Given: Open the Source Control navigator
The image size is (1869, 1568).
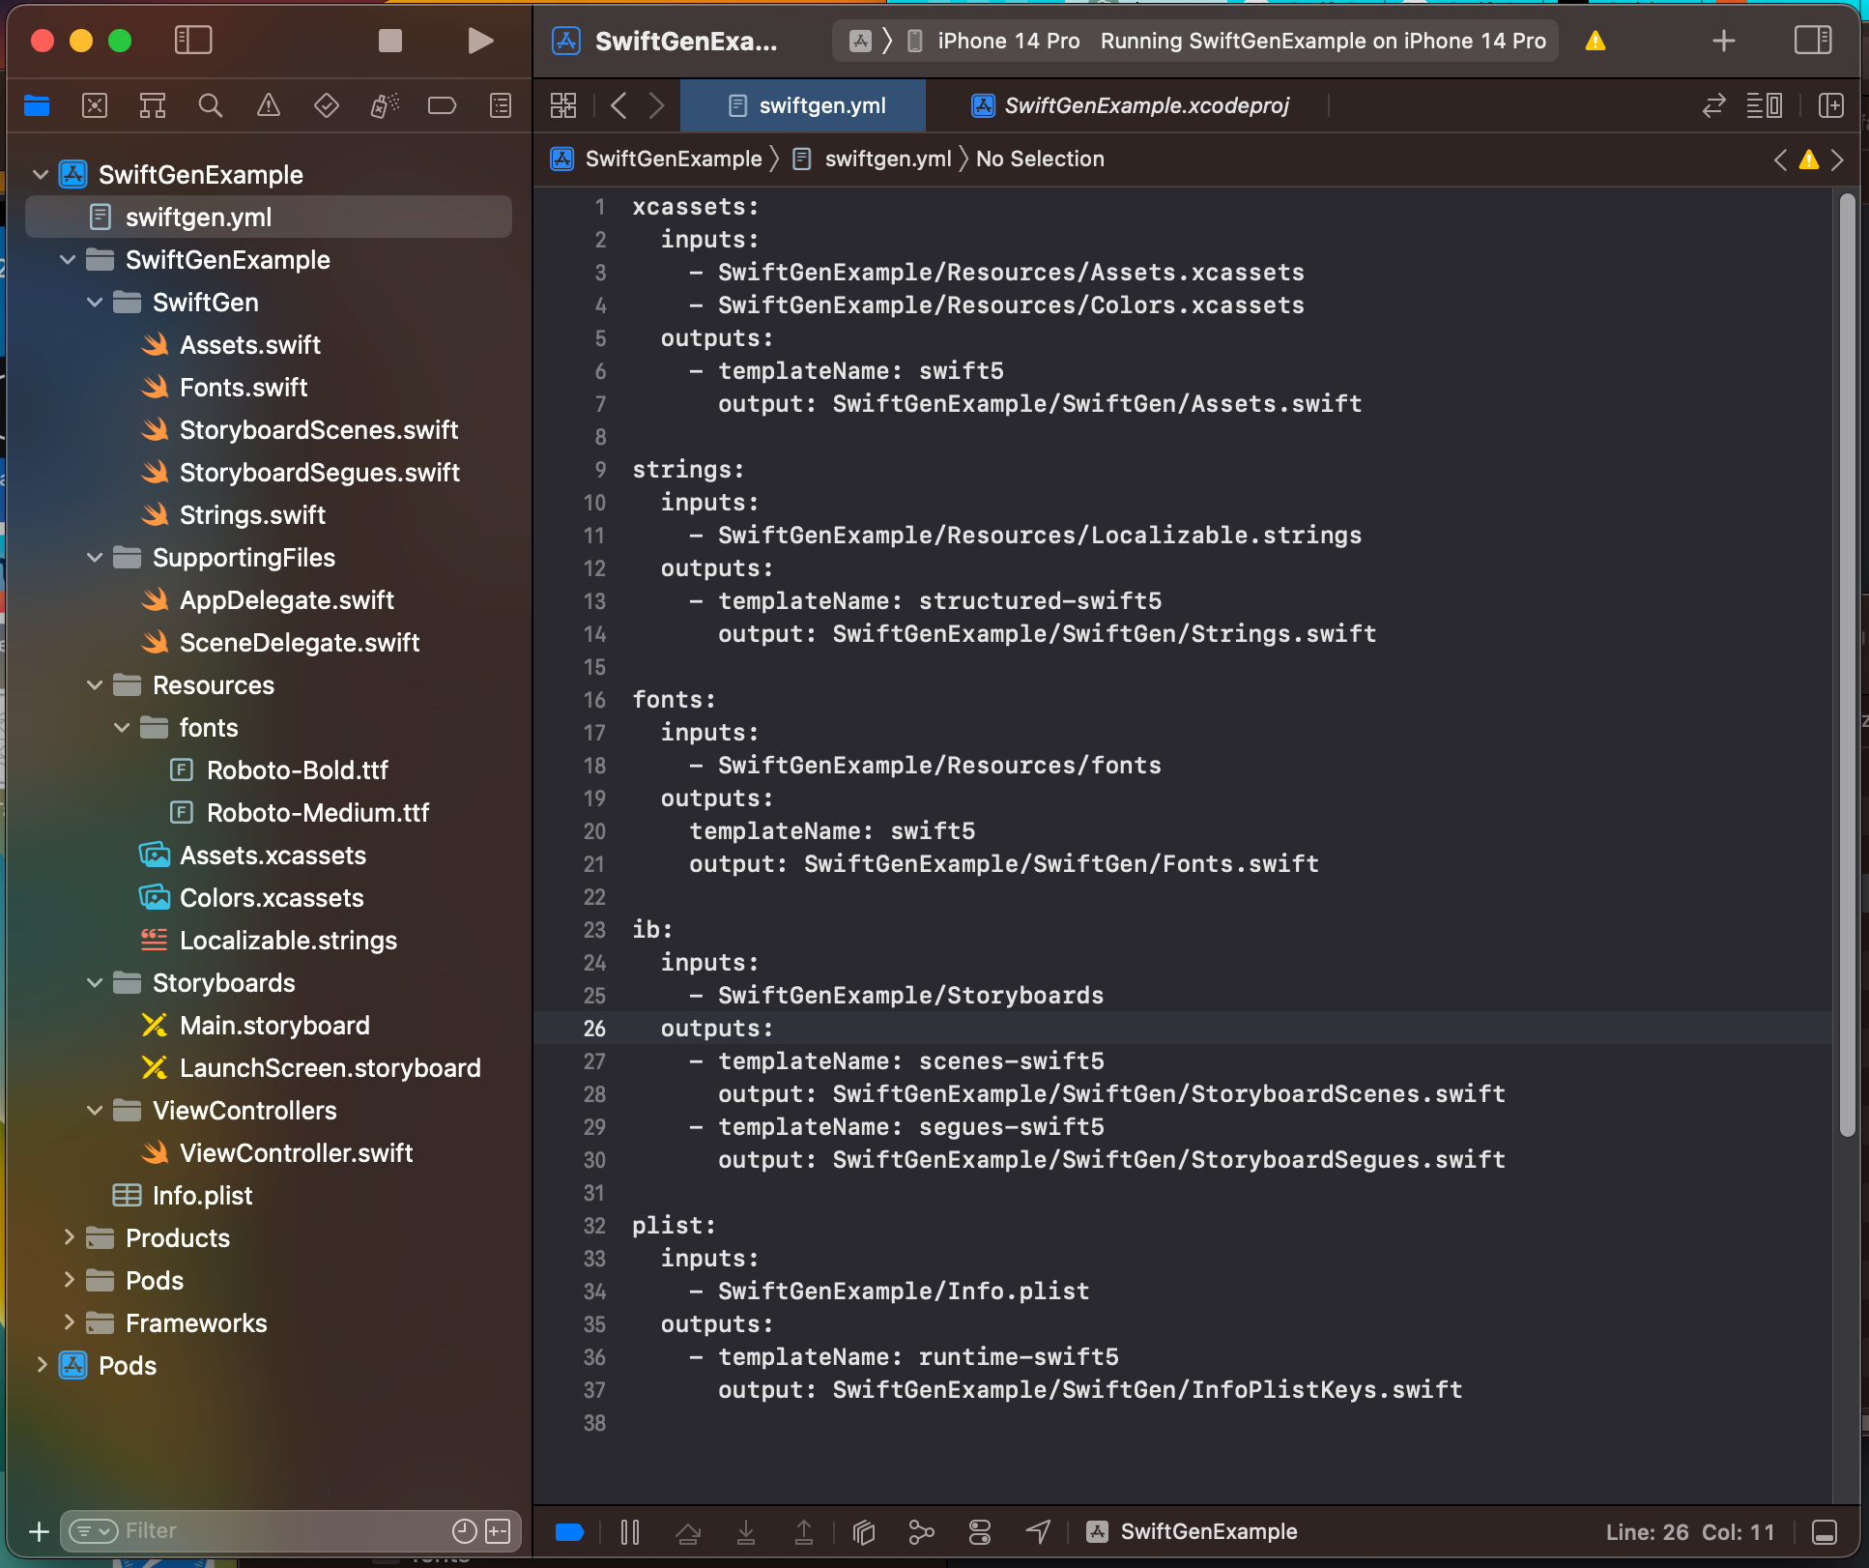Looking at the screenshot, I should coord(95,105).
